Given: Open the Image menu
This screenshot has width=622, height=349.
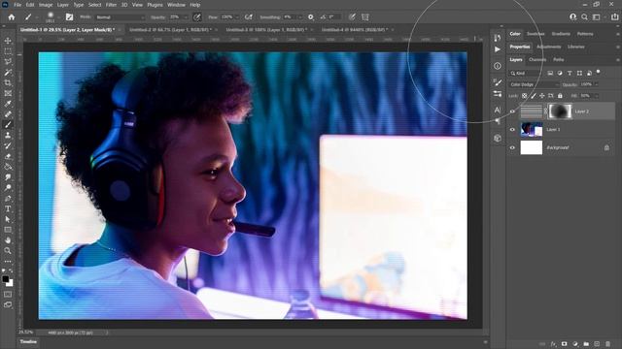Looking at the screenshot, I should point(46,5).
